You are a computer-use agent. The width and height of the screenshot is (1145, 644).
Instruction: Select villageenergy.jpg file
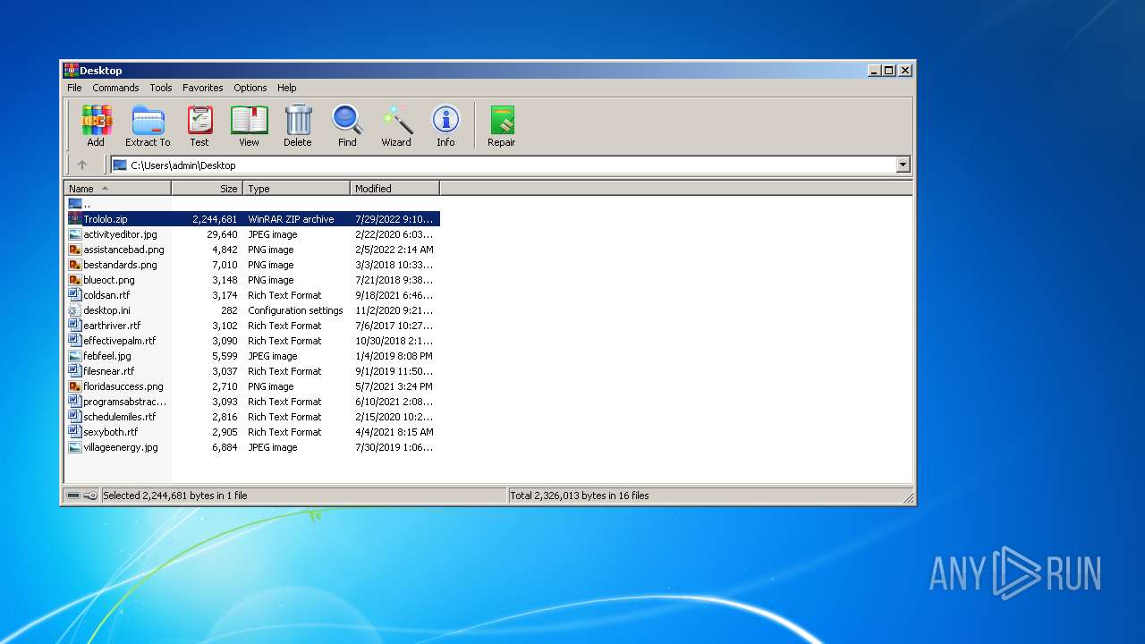click(x=121, y=447)
